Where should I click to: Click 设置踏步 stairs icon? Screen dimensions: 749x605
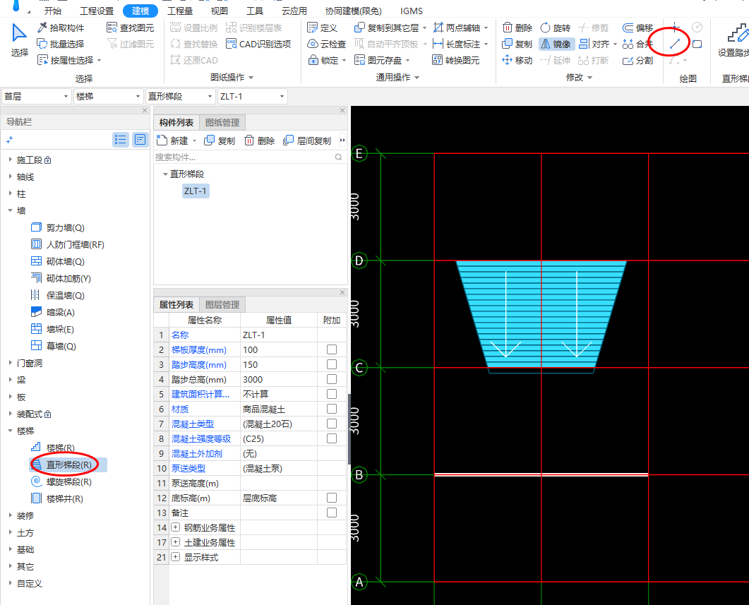click(733, 40)
